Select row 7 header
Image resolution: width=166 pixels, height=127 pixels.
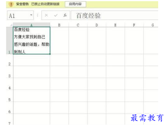click(x=10, y=119)
